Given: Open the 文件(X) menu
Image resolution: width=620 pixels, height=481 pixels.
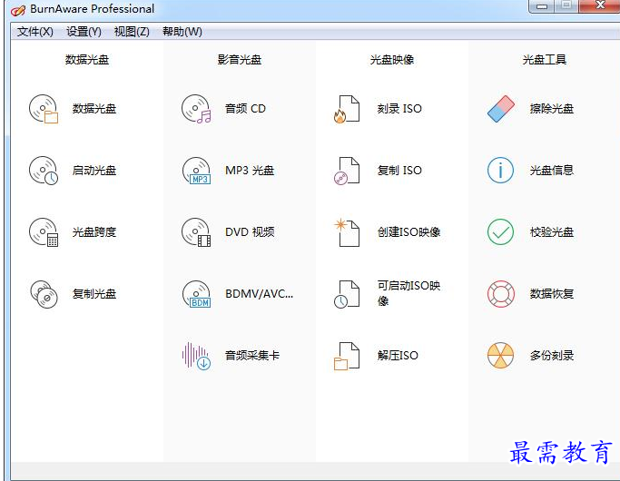Looking at the screenshot, I should point(35,32).
